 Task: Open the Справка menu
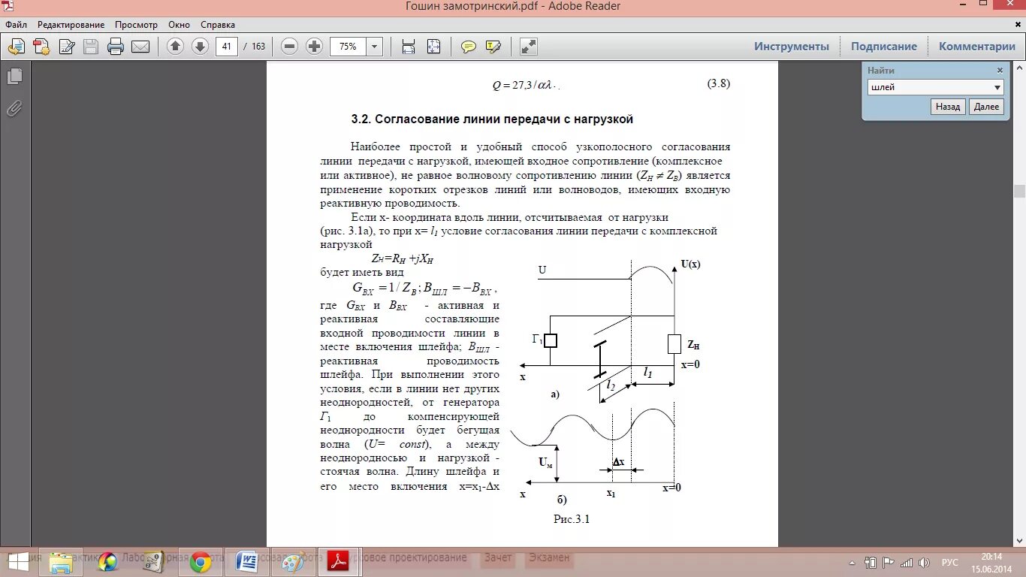(218, 25)
